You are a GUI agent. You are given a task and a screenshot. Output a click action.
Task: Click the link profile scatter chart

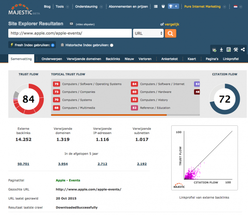click(205, 158)
